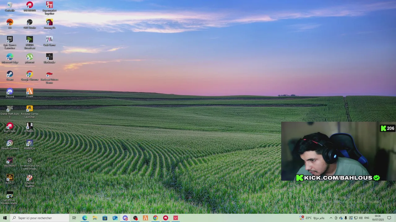396x222 pixels.
Task: Select the Crab Game desktop icon
Action: click(x=49, y=41)
